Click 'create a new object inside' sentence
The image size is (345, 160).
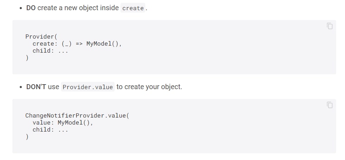[x=78, y=8]
